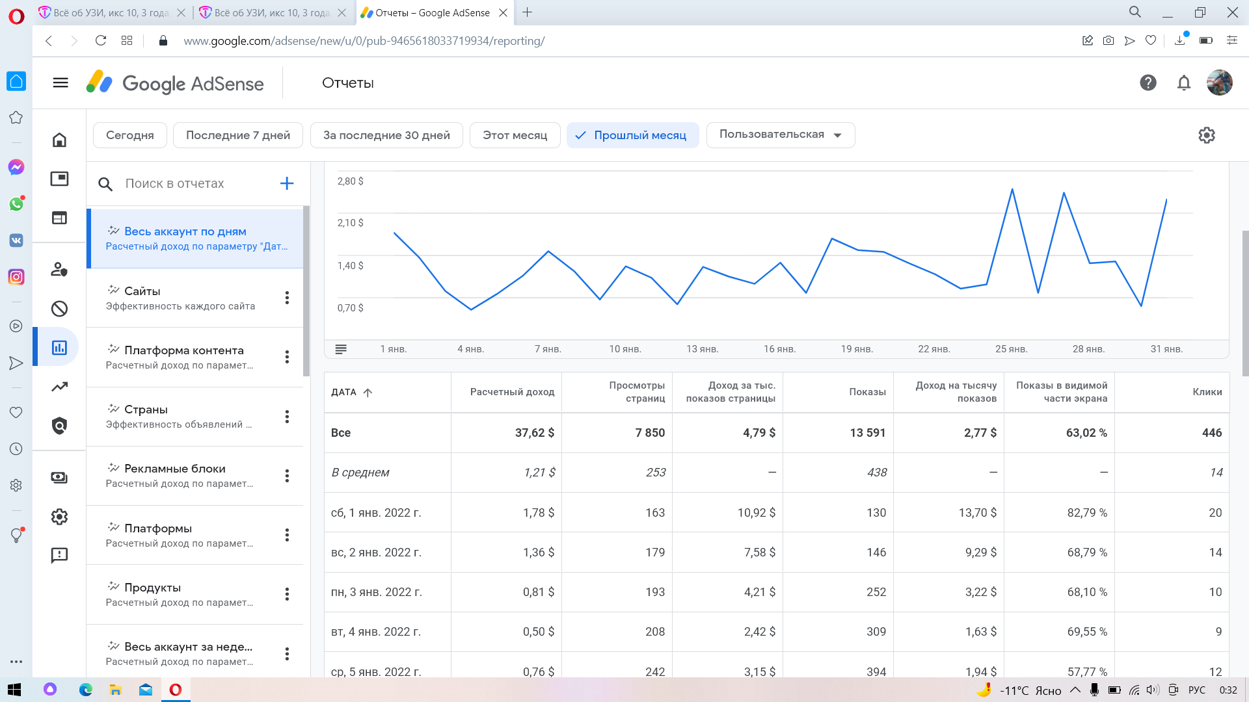
Task: Select the "Сегодня" date range chip
Action: coord(130,135)
